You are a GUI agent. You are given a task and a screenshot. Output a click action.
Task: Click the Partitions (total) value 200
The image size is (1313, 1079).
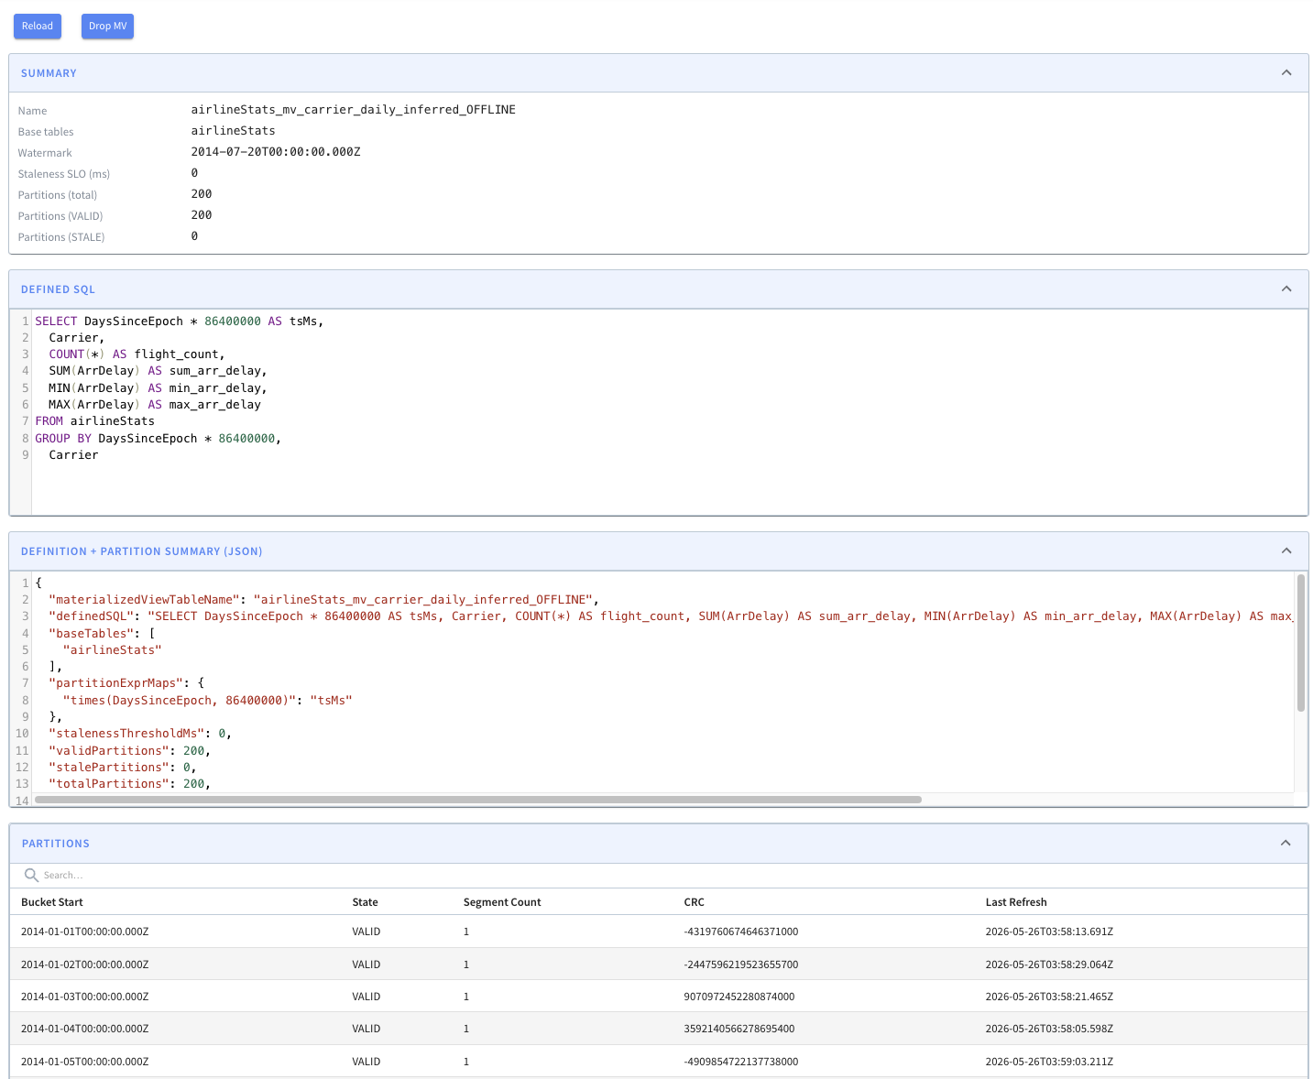tap(202, 194)
